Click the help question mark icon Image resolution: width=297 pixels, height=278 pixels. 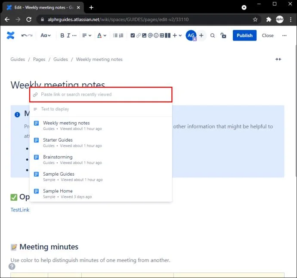(x=12, y=267)
